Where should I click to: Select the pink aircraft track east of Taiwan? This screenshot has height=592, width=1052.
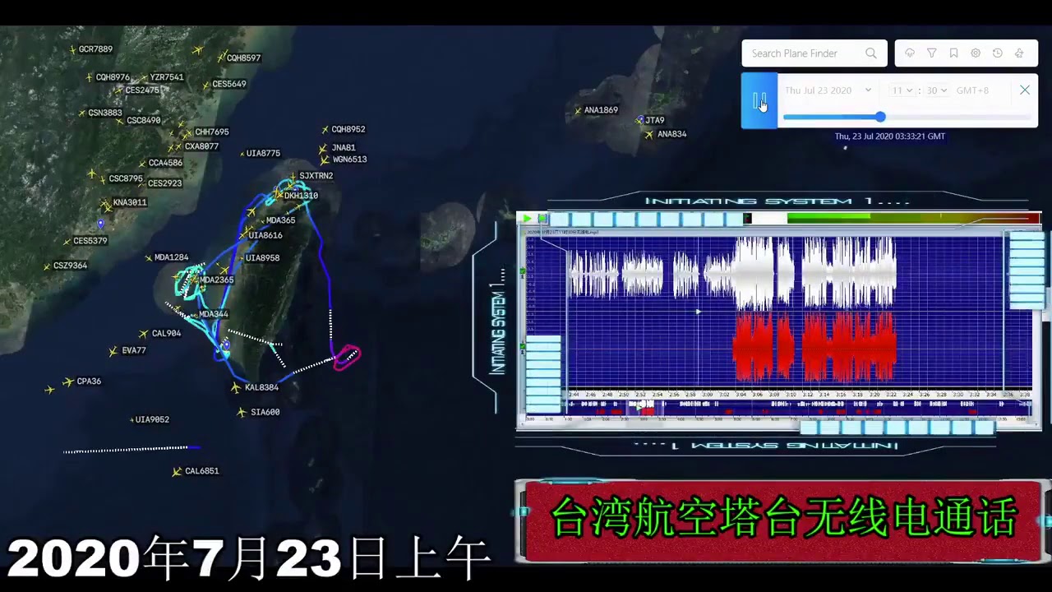click(347, 357)
